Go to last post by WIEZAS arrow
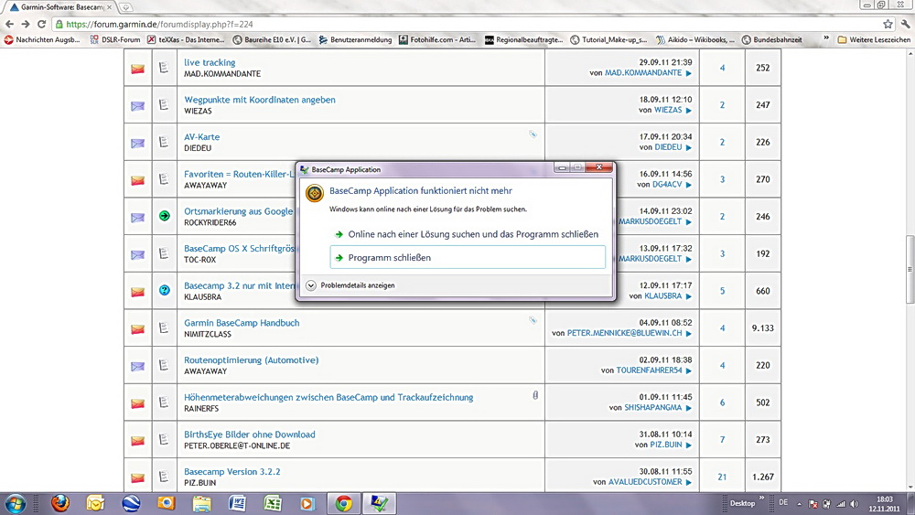Screen dimensions: 915x515 point(689,111)
